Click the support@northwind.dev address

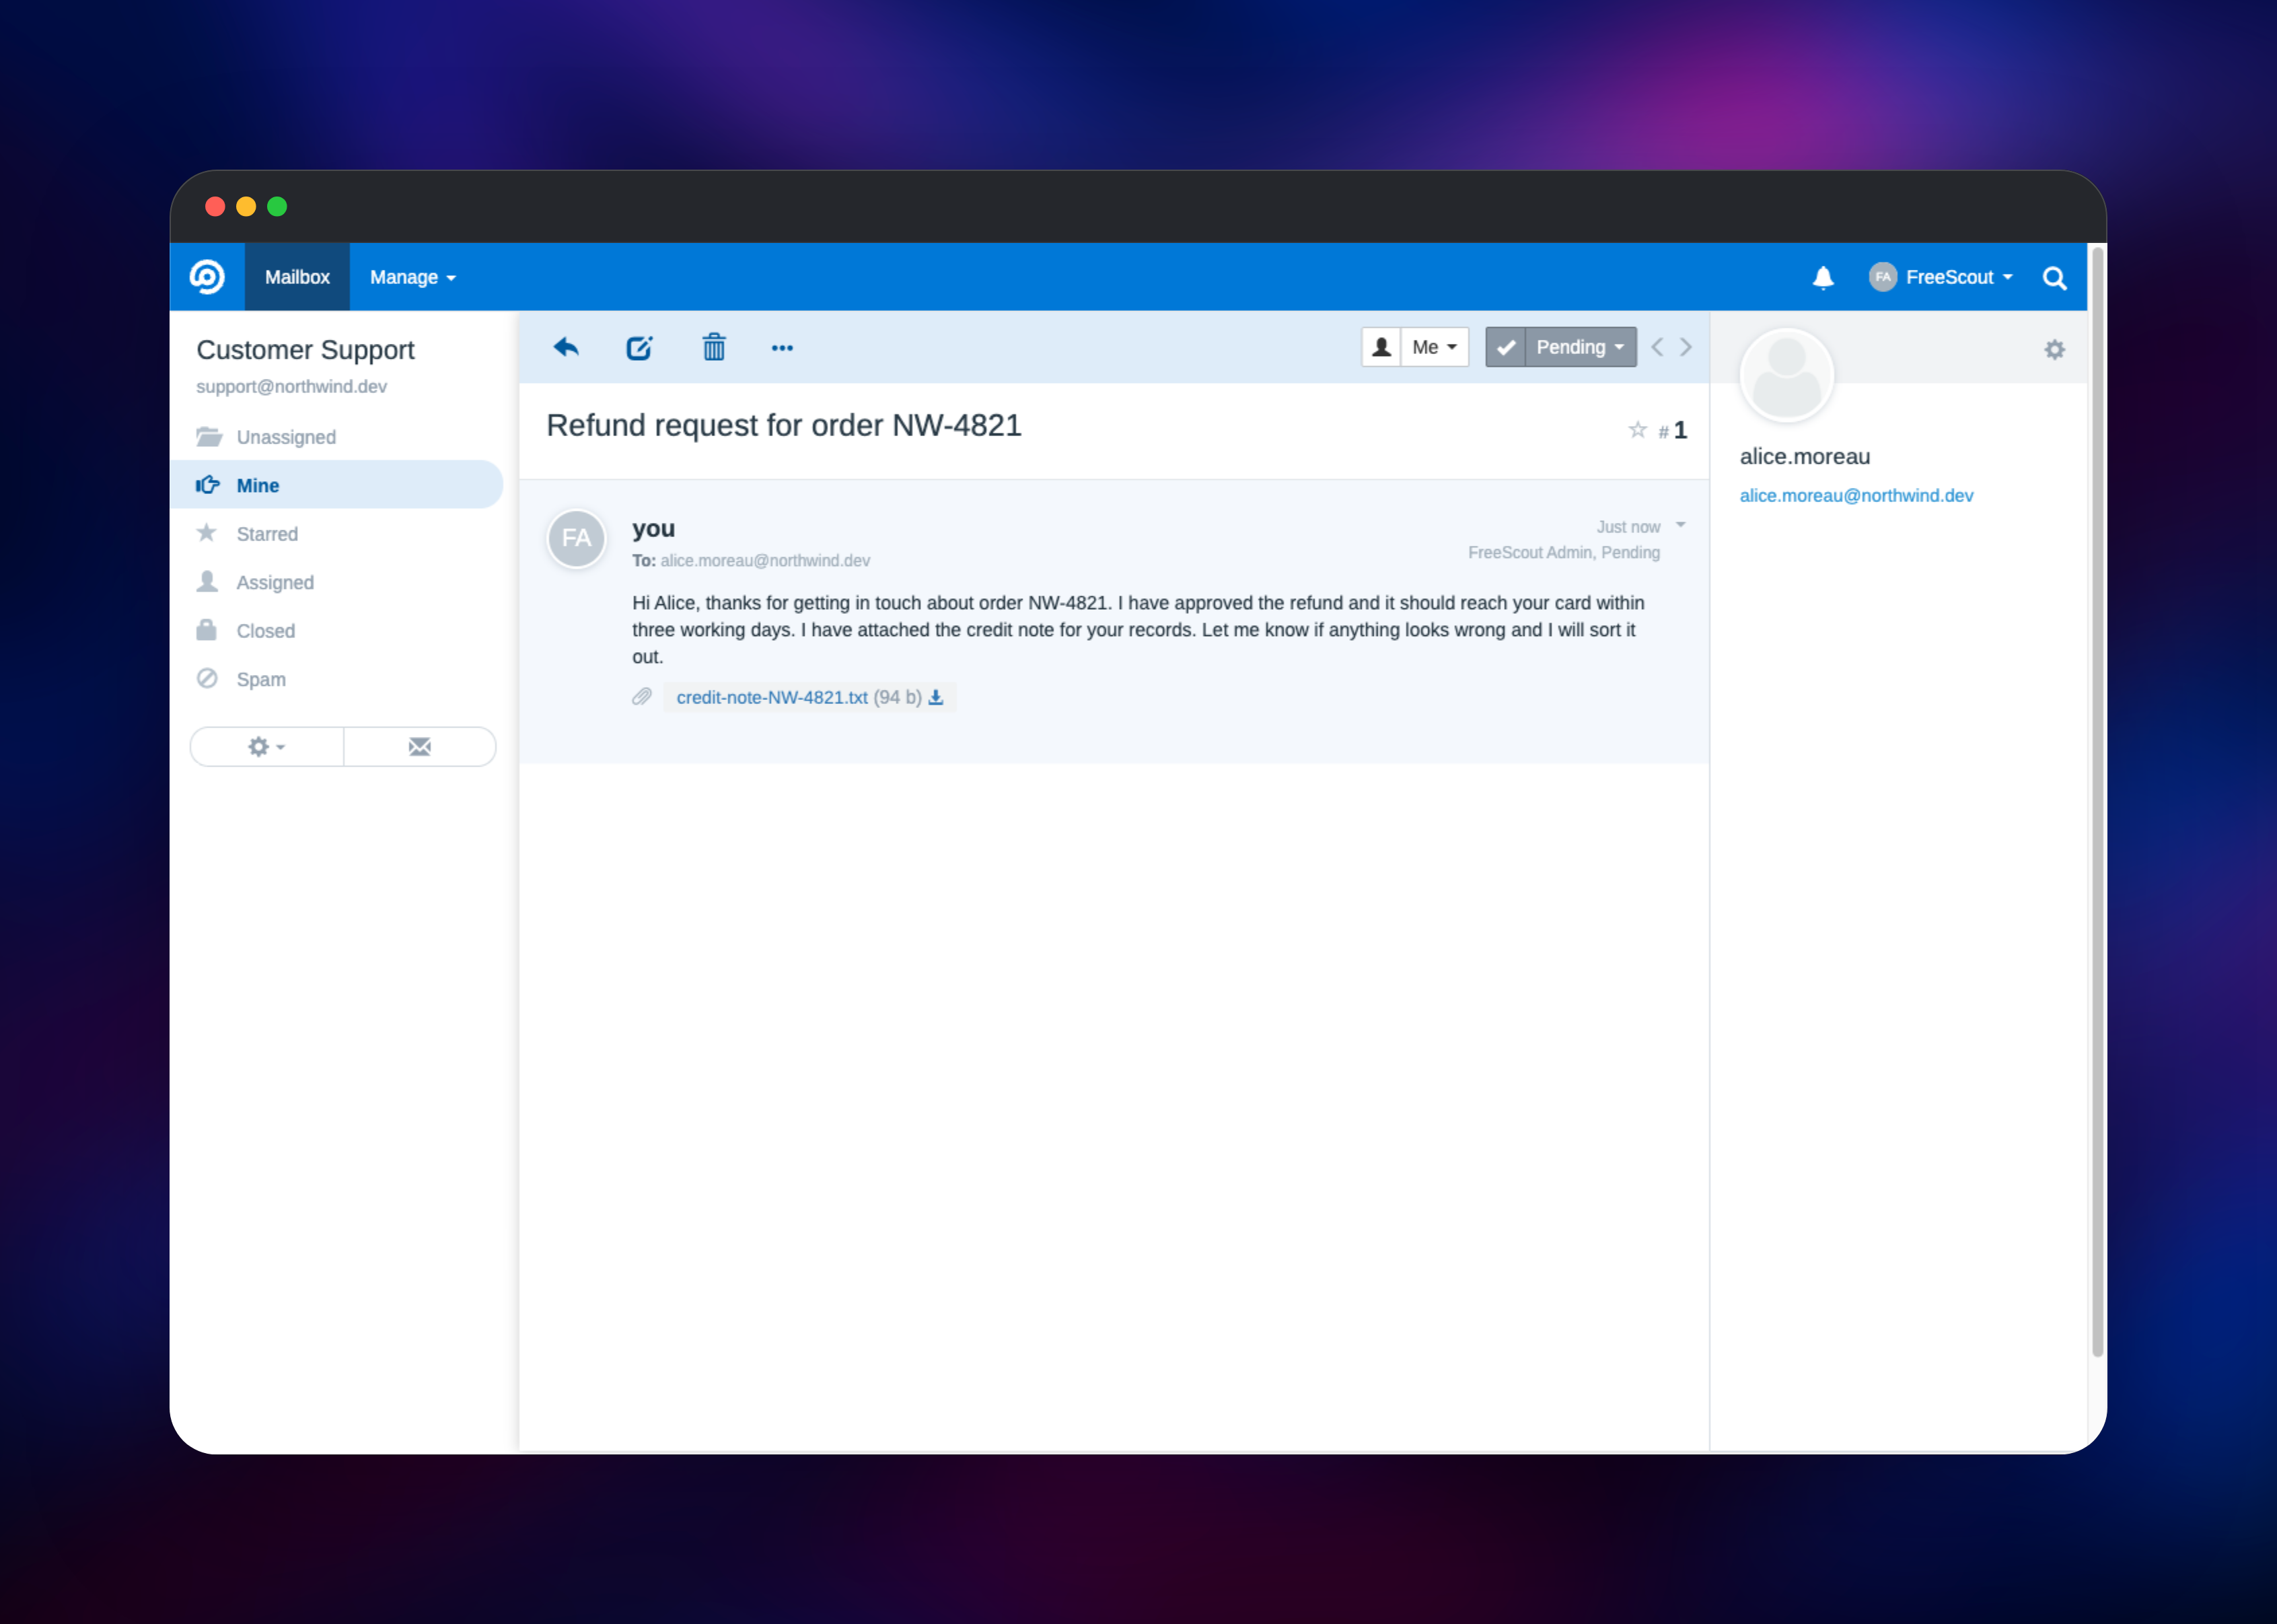click(291, 386)
